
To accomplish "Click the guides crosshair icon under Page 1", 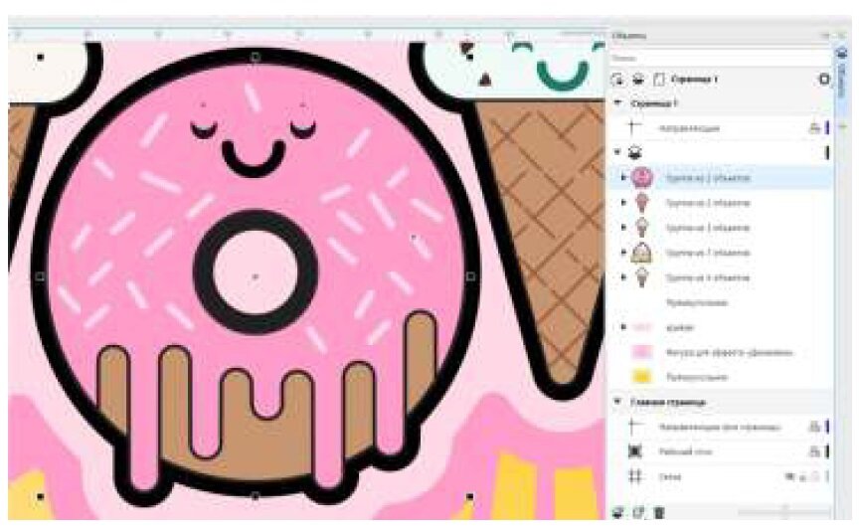I will (634, 128).
